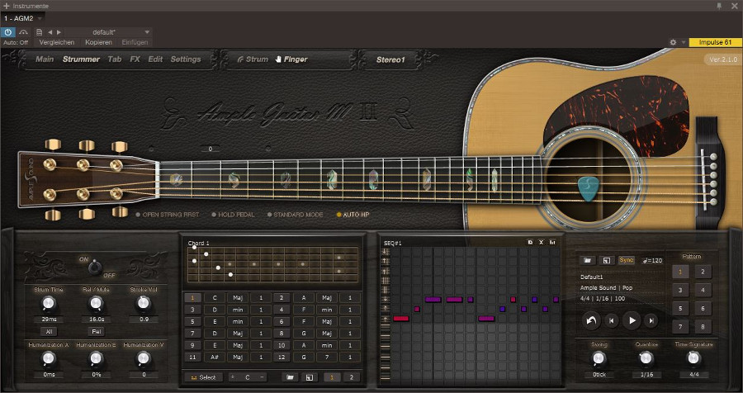
Task: Open the Rel selector under Rel / Mute
Action: coord(96,331)
